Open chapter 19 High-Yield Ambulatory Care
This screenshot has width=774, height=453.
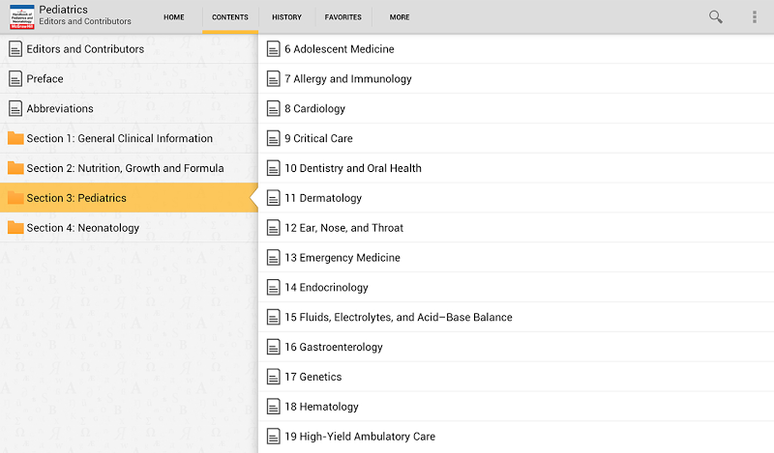(359, 437)
